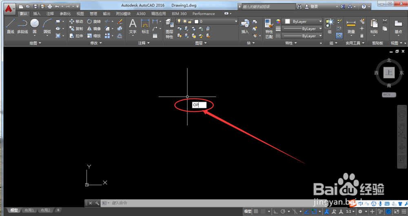Open Help question mark button

pos(364,7)
